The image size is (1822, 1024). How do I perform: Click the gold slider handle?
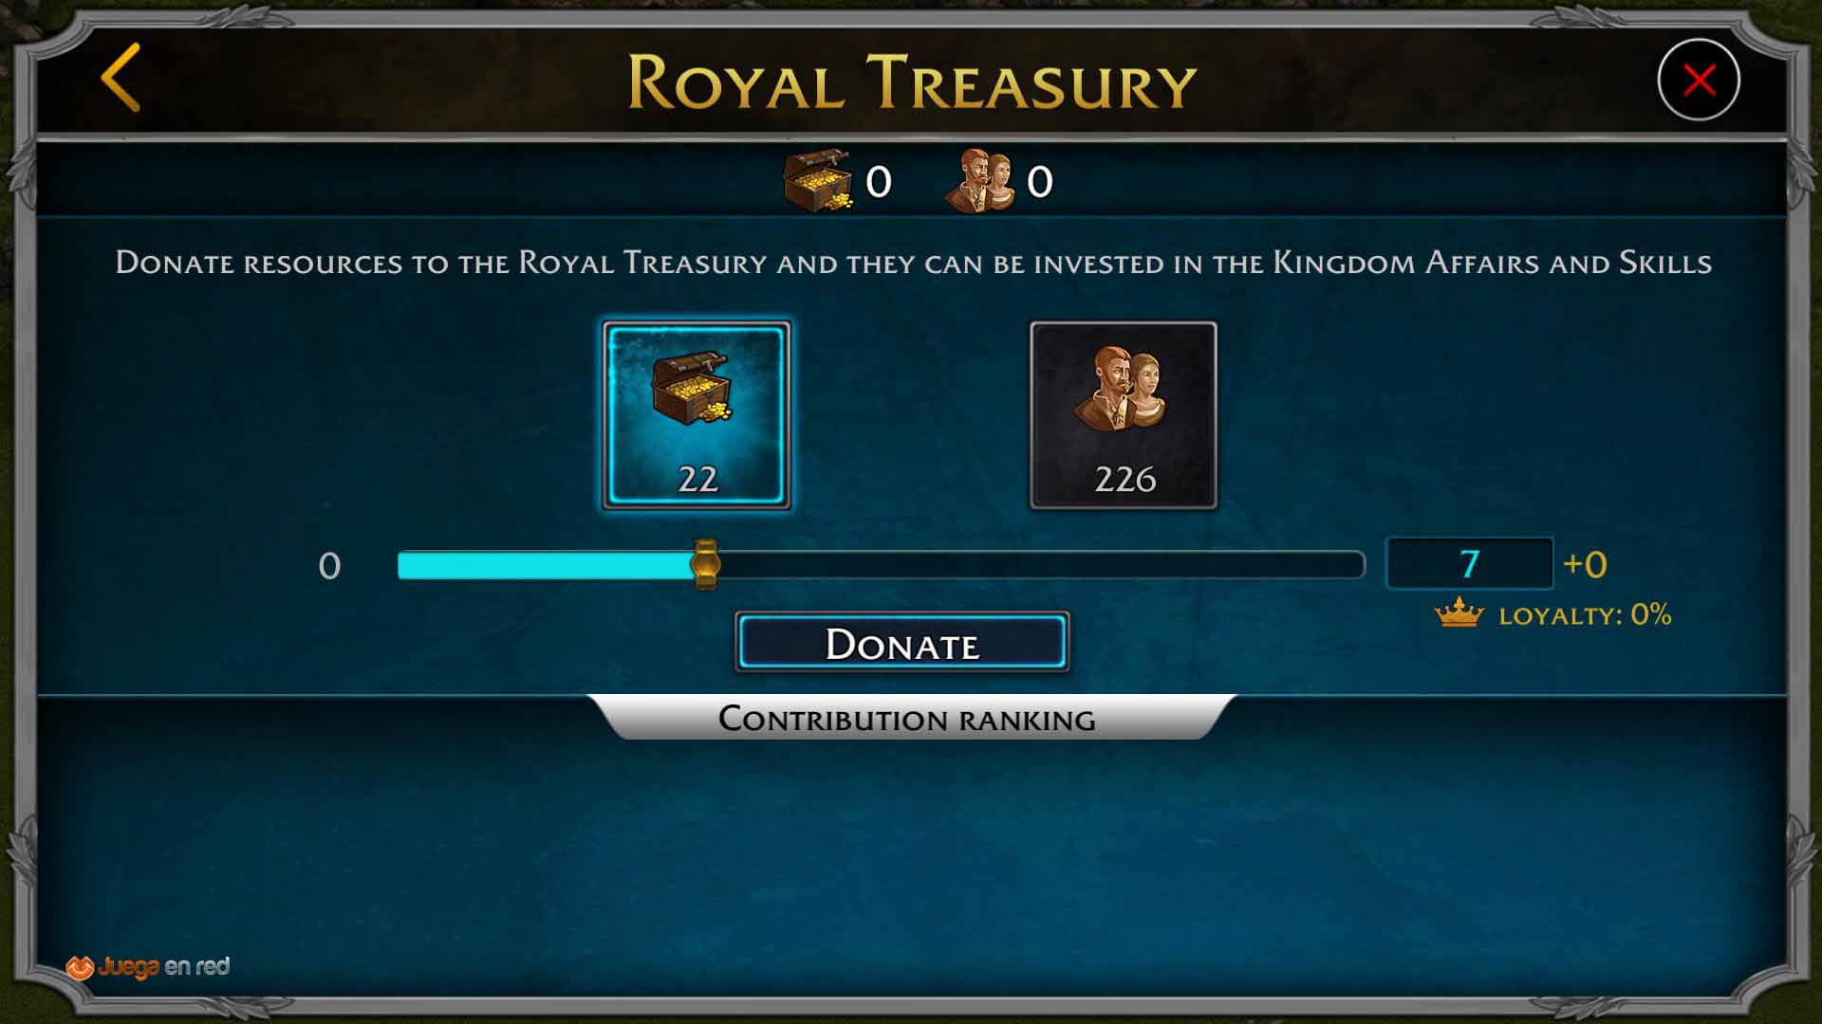pyautogui.click(x=705, y=564)
